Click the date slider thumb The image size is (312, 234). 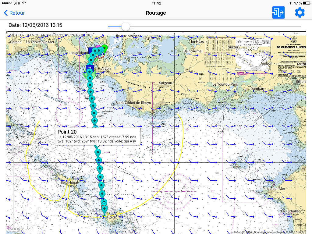(126, 27)
